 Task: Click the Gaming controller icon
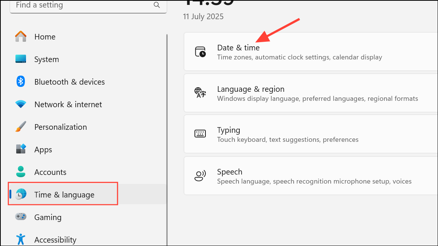(x=21, y=217)
